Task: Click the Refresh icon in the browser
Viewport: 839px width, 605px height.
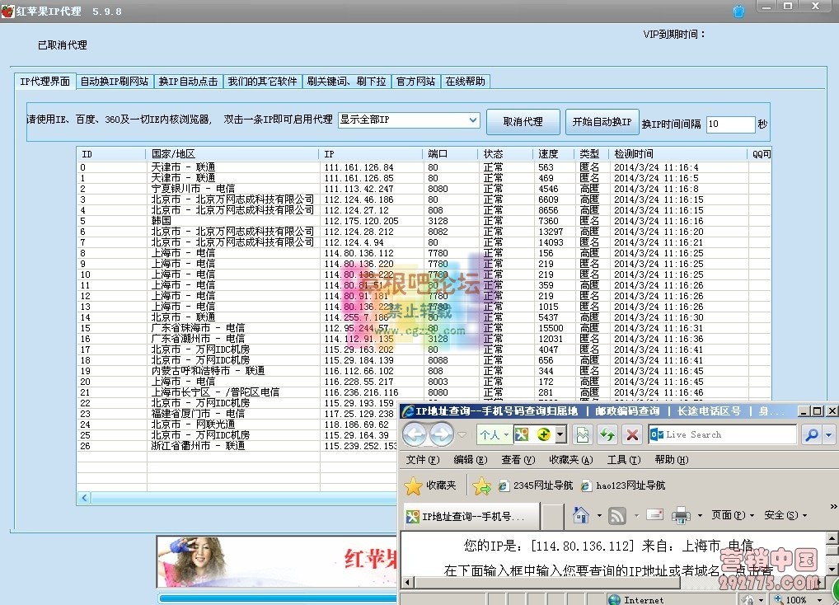Action: click(606, 434)
